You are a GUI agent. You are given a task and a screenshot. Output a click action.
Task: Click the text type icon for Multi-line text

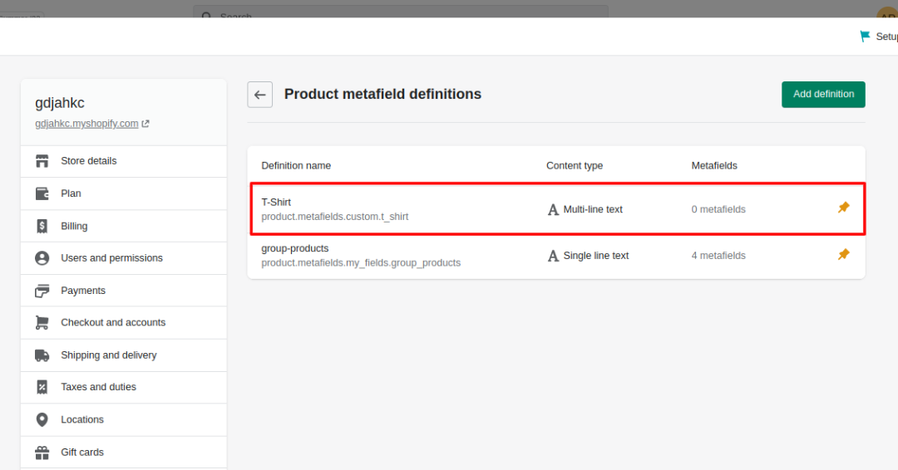(x=553, y=210)
